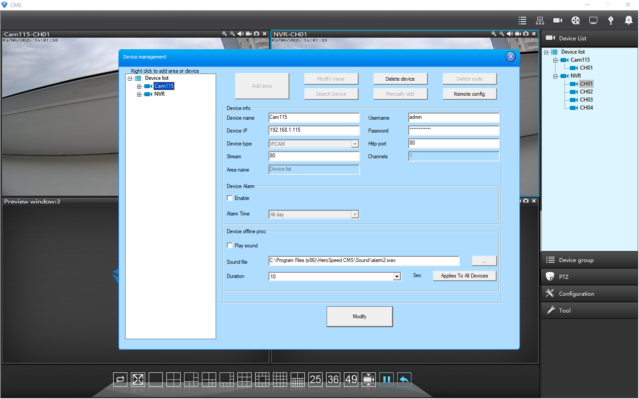The width and height of the screenshot is (639, 399).
Task: Open the playback film reel icon
Action: click(576, 20)
